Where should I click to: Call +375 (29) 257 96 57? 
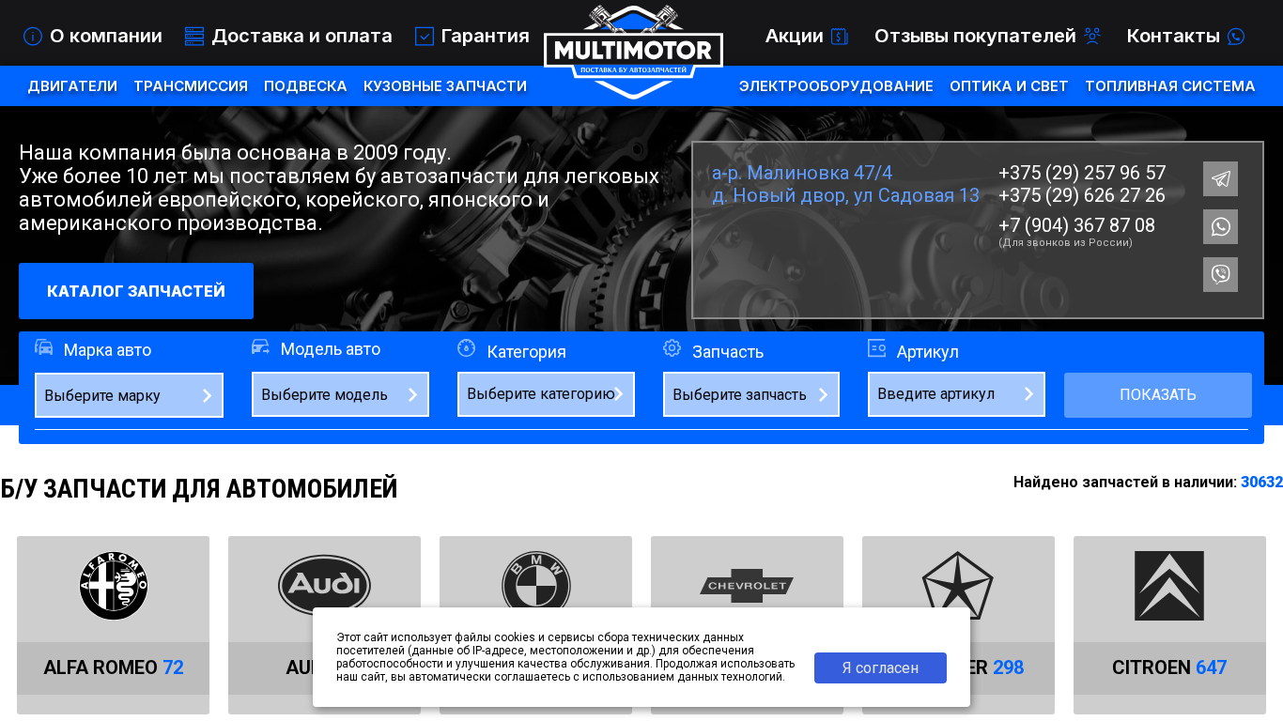1082,173
